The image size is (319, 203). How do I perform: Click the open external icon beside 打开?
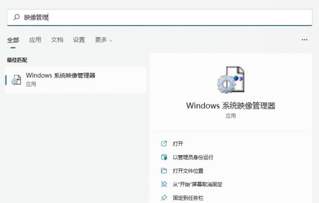[x=164, y=144]
